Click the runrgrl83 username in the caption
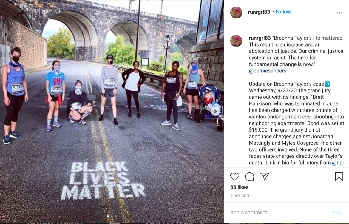 tap(260, 38)
